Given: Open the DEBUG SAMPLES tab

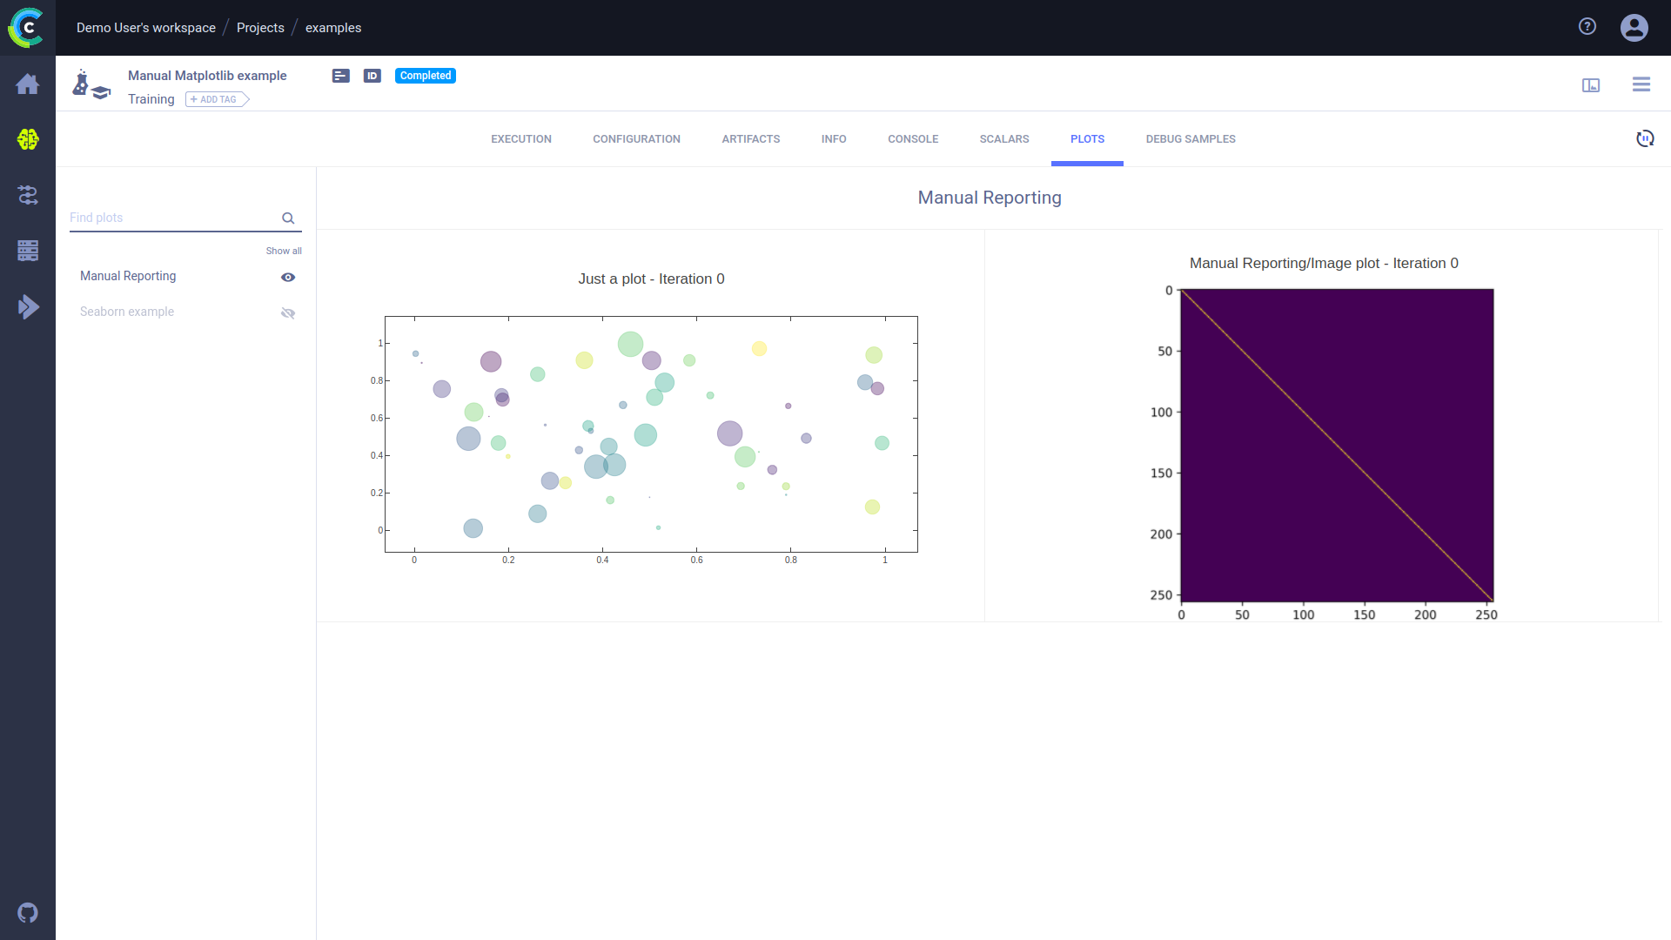Looking at the screenshot, I should 1190,139.
